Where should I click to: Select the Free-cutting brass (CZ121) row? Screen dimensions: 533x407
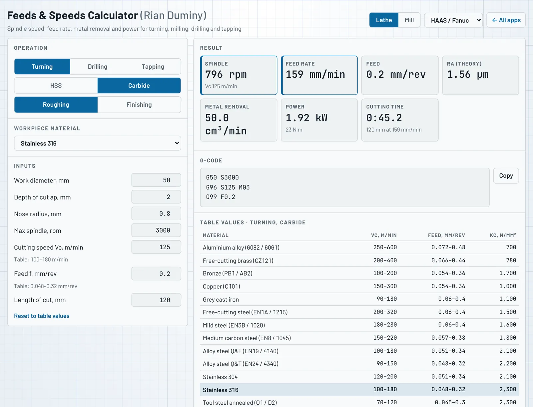[359, 261]
